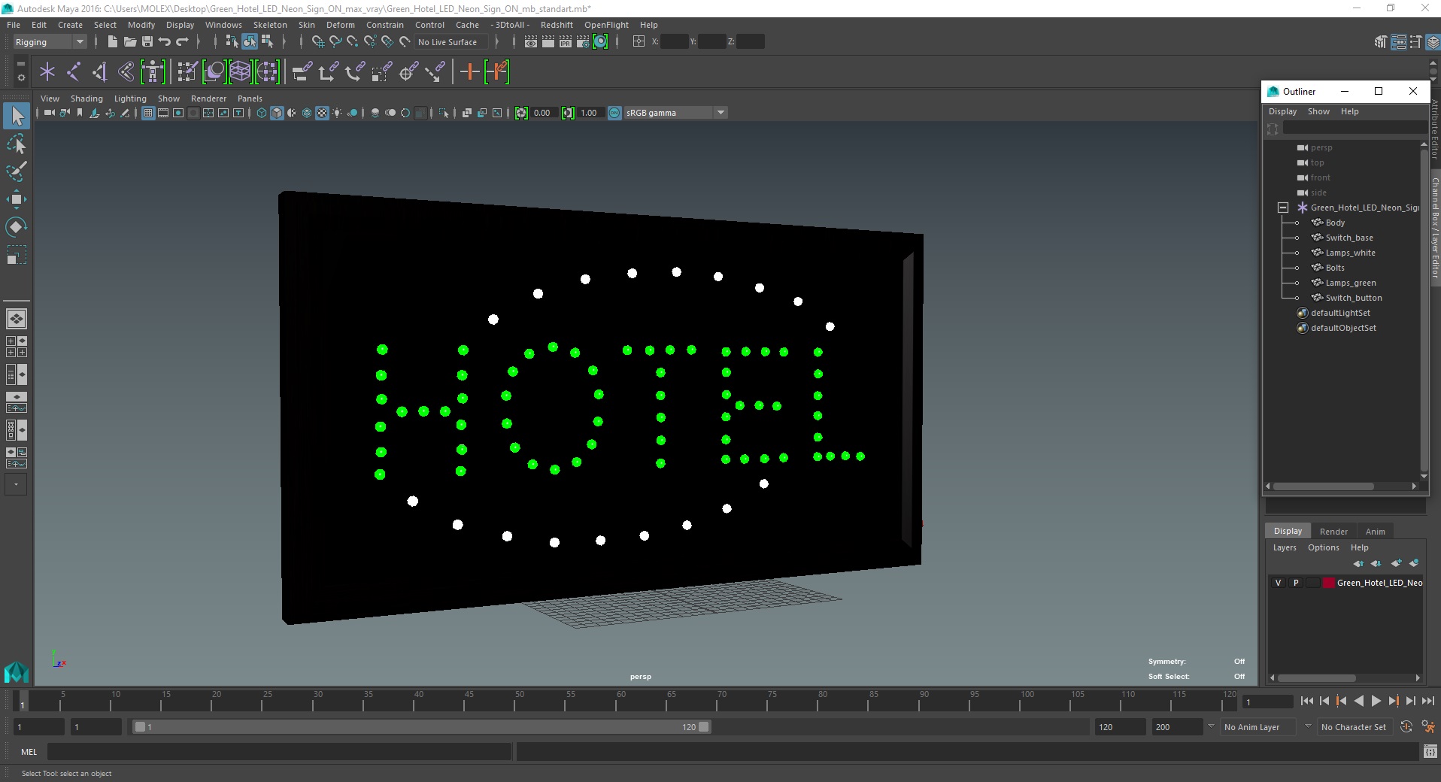The width and height of the screenshot is (1441, 782).
Task: Open the Rigging menu set dropdown
Action: tap(50, 42)
